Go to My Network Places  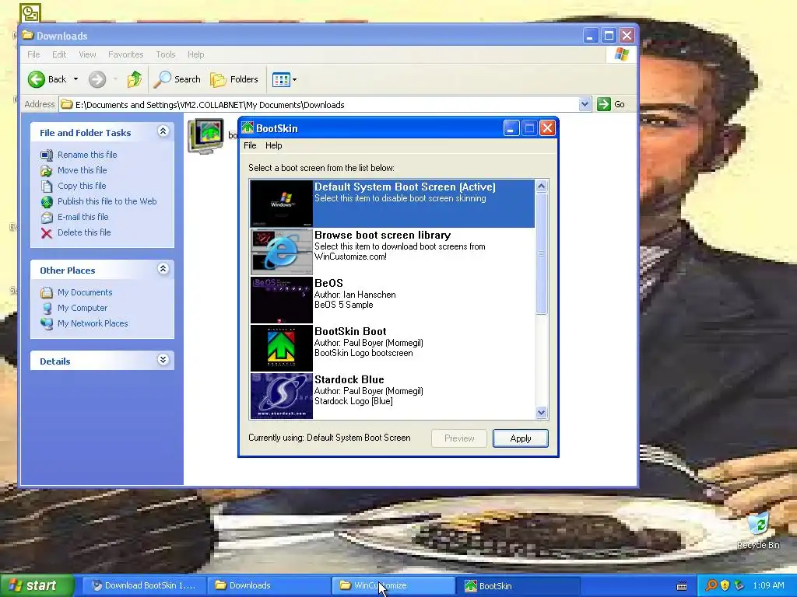(93, 323)
